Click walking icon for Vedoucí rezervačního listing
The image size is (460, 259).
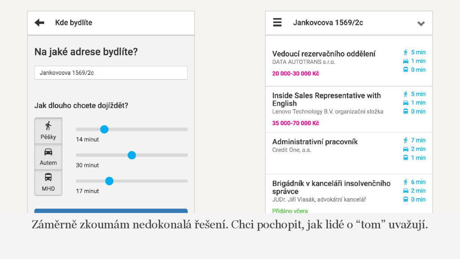coord(406,53)
